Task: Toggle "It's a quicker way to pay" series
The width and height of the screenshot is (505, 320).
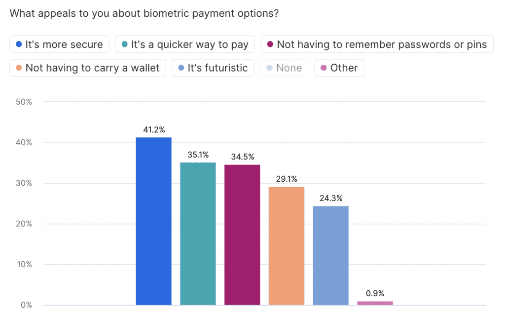Action: pyautogui.click(x=185, y=44)
